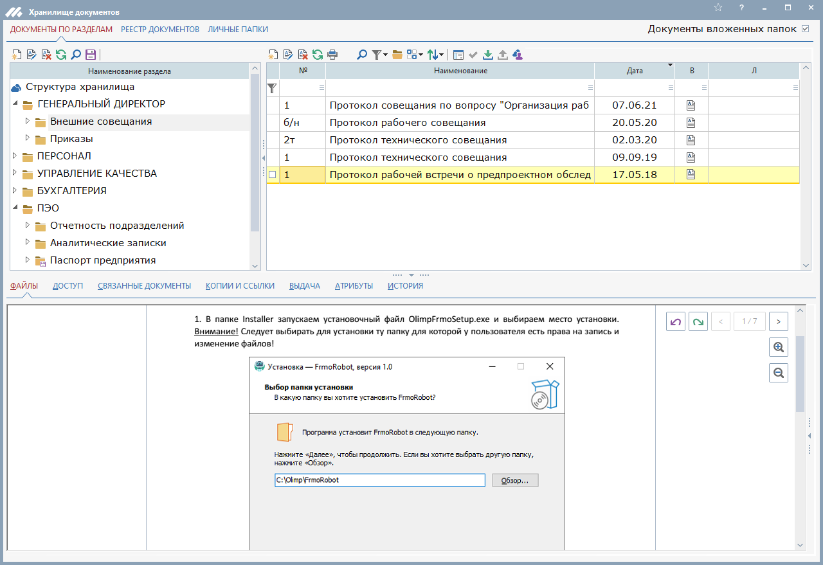This screenshot has width=823, height=565.
Task: Open the ИСТОРИЯ tab
Action: 405,286
